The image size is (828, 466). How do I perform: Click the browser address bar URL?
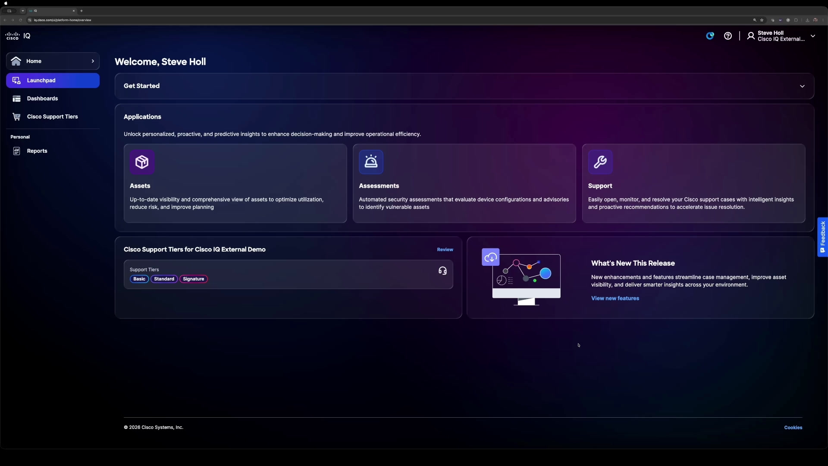click(x=63, y=20)
